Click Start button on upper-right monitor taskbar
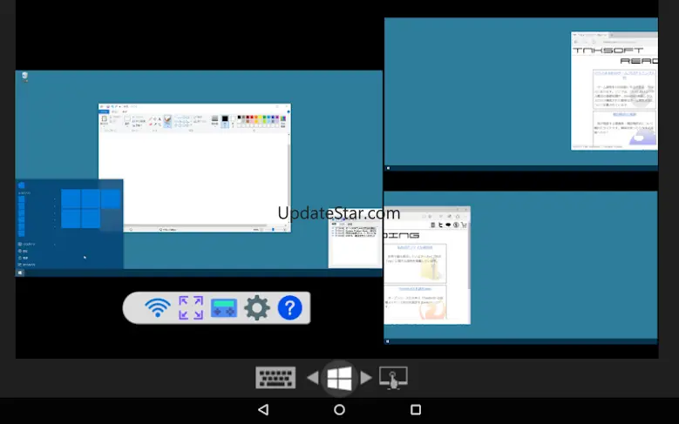The height and width of the screenshot is (424, 679). pos(388,168)
